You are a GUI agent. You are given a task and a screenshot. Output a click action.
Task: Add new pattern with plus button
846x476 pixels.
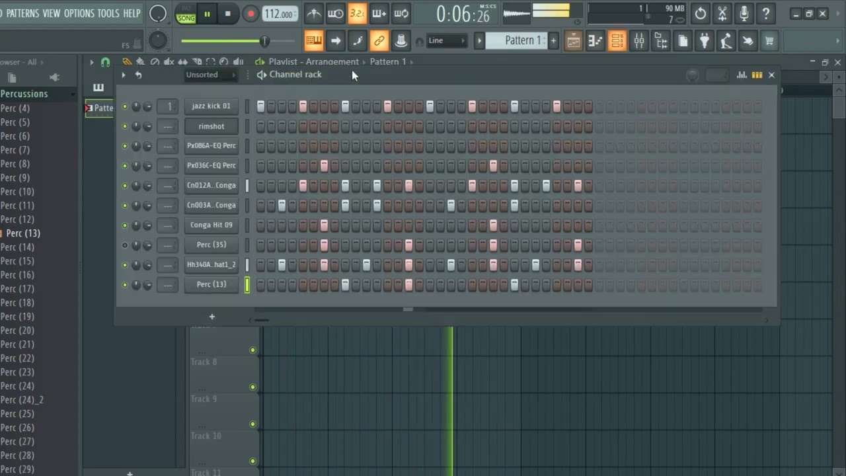[x=553, y=41]
